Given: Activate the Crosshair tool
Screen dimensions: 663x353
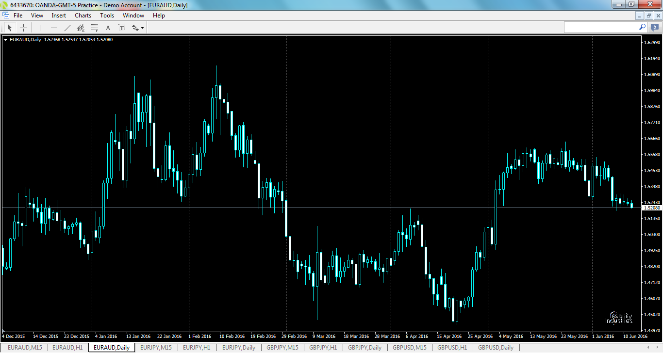Looking at the screenshot, I should 23,27.
